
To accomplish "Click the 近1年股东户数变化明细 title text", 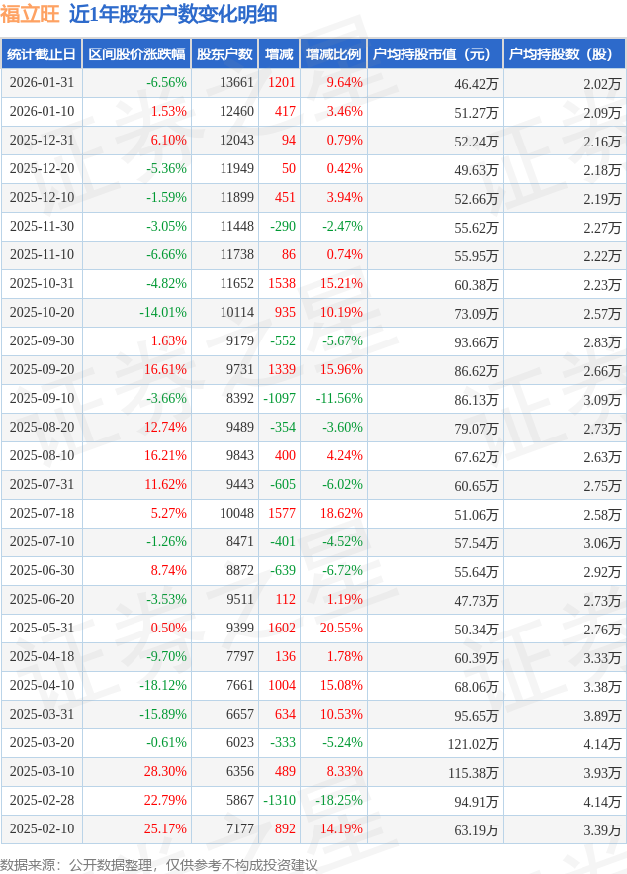I will pos(173,14).
